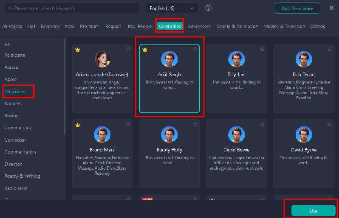Click the Add New Voice button
This screenshot has height=218, width=339.
[x=297, y=8]
